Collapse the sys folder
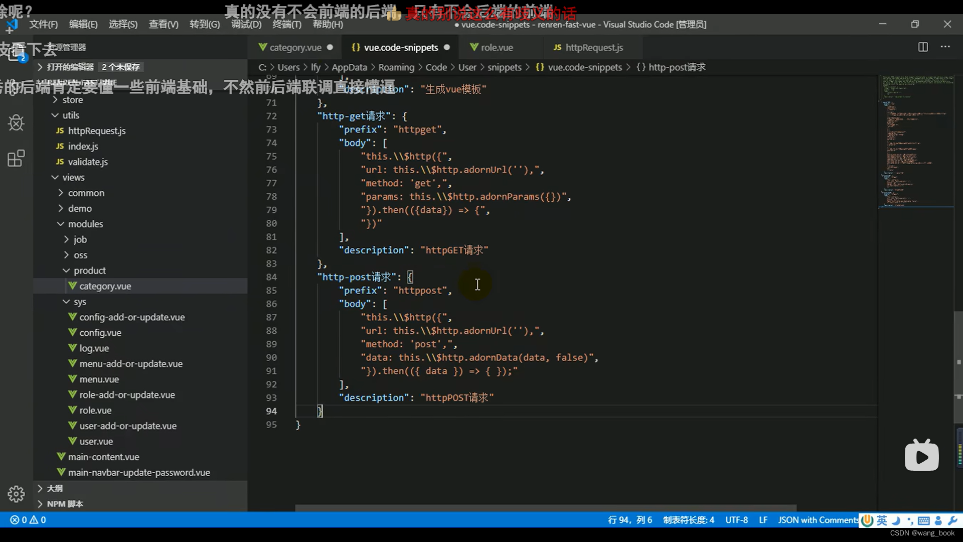The height and width of the screenshot is (542, 963). [80, 302]
